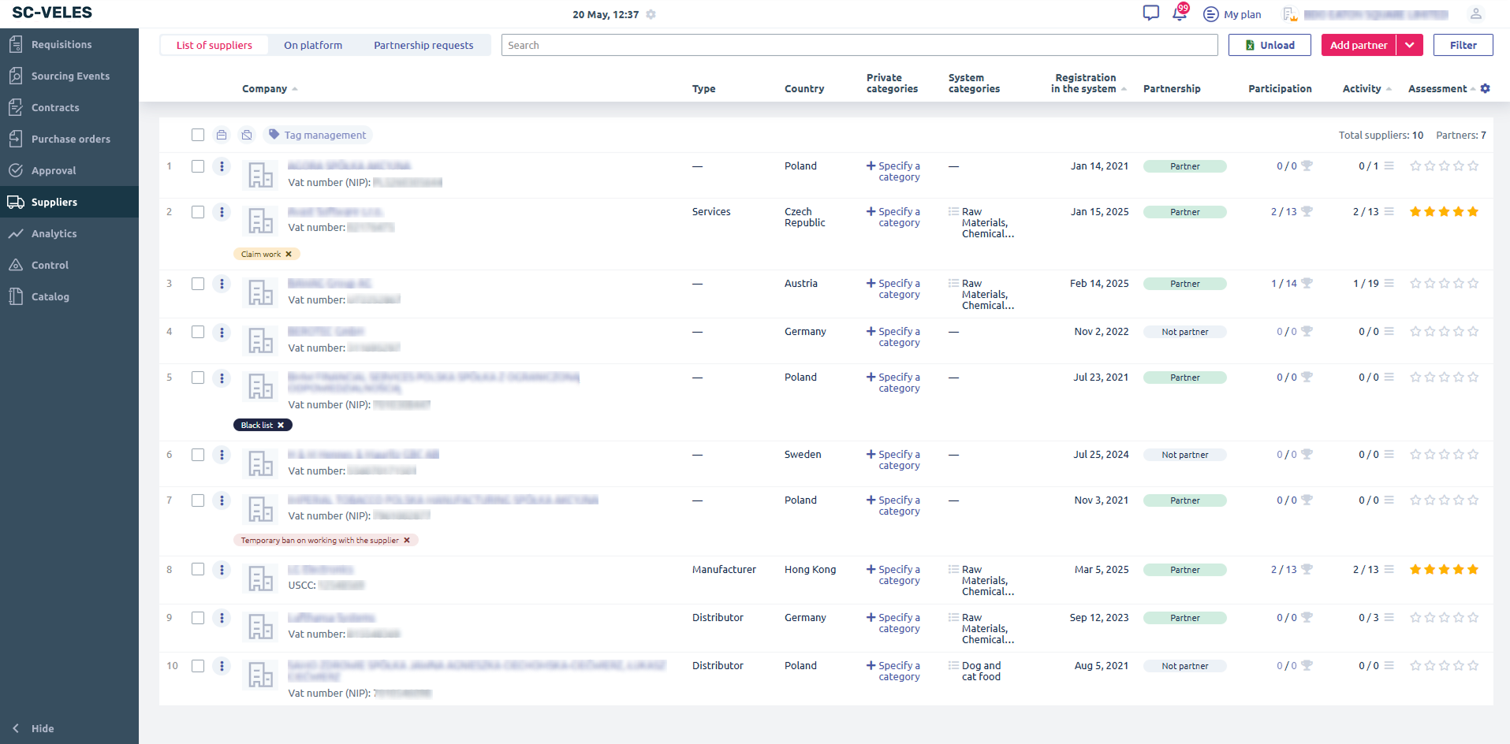Switch to the On platform tab
The width and height of the screenshot is (1510, 744).
point(313,45)
